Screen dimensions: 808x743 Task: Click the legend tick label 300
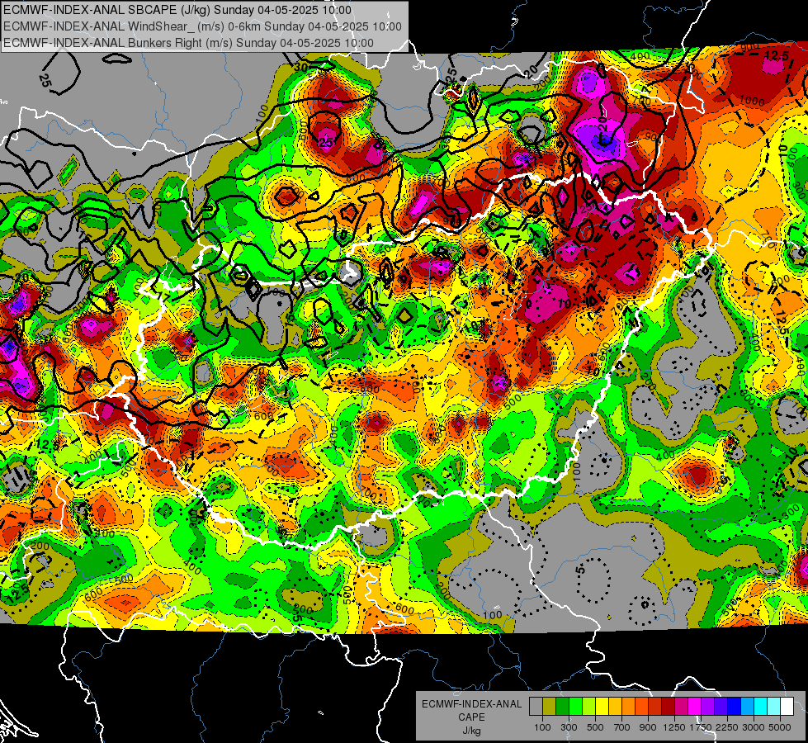[x=569, y=727]
